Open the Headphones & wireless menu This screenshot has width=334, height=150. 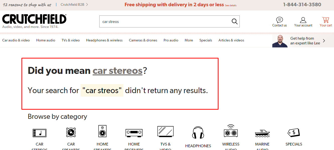pos(104,40)
